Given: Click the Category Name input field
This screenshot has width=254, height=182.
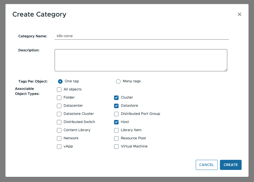Looking at the screenshot, I should tap(141, 36).
